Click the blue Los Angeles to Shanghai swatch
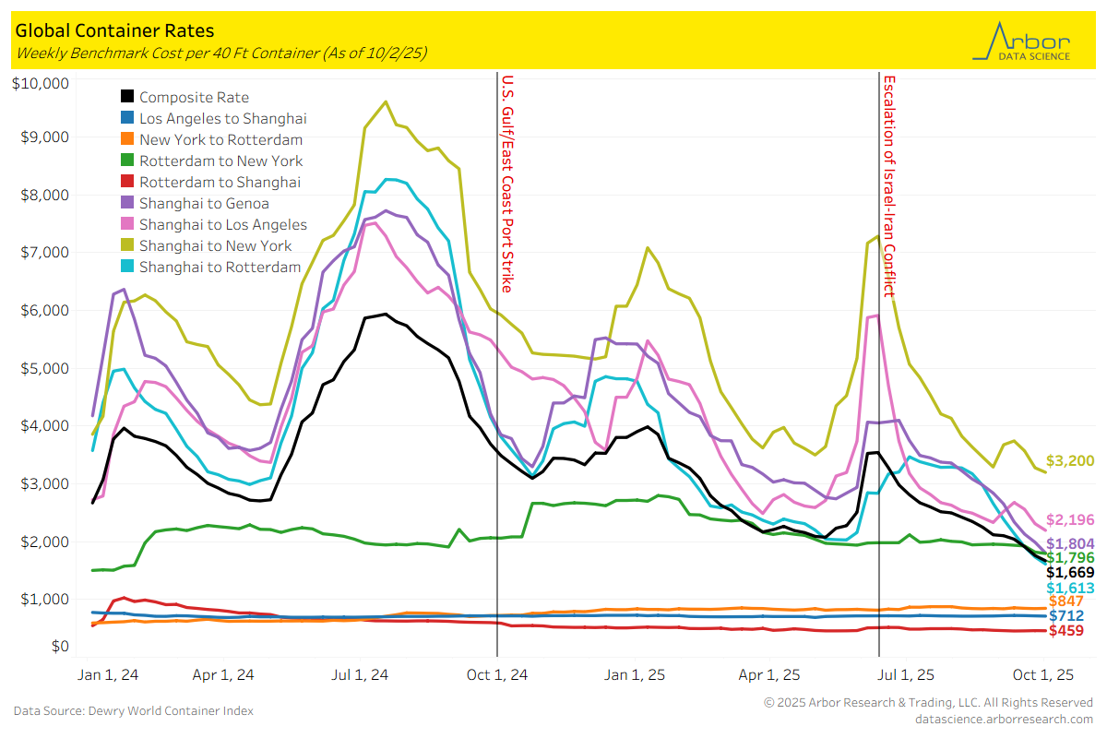 point(128,118)
